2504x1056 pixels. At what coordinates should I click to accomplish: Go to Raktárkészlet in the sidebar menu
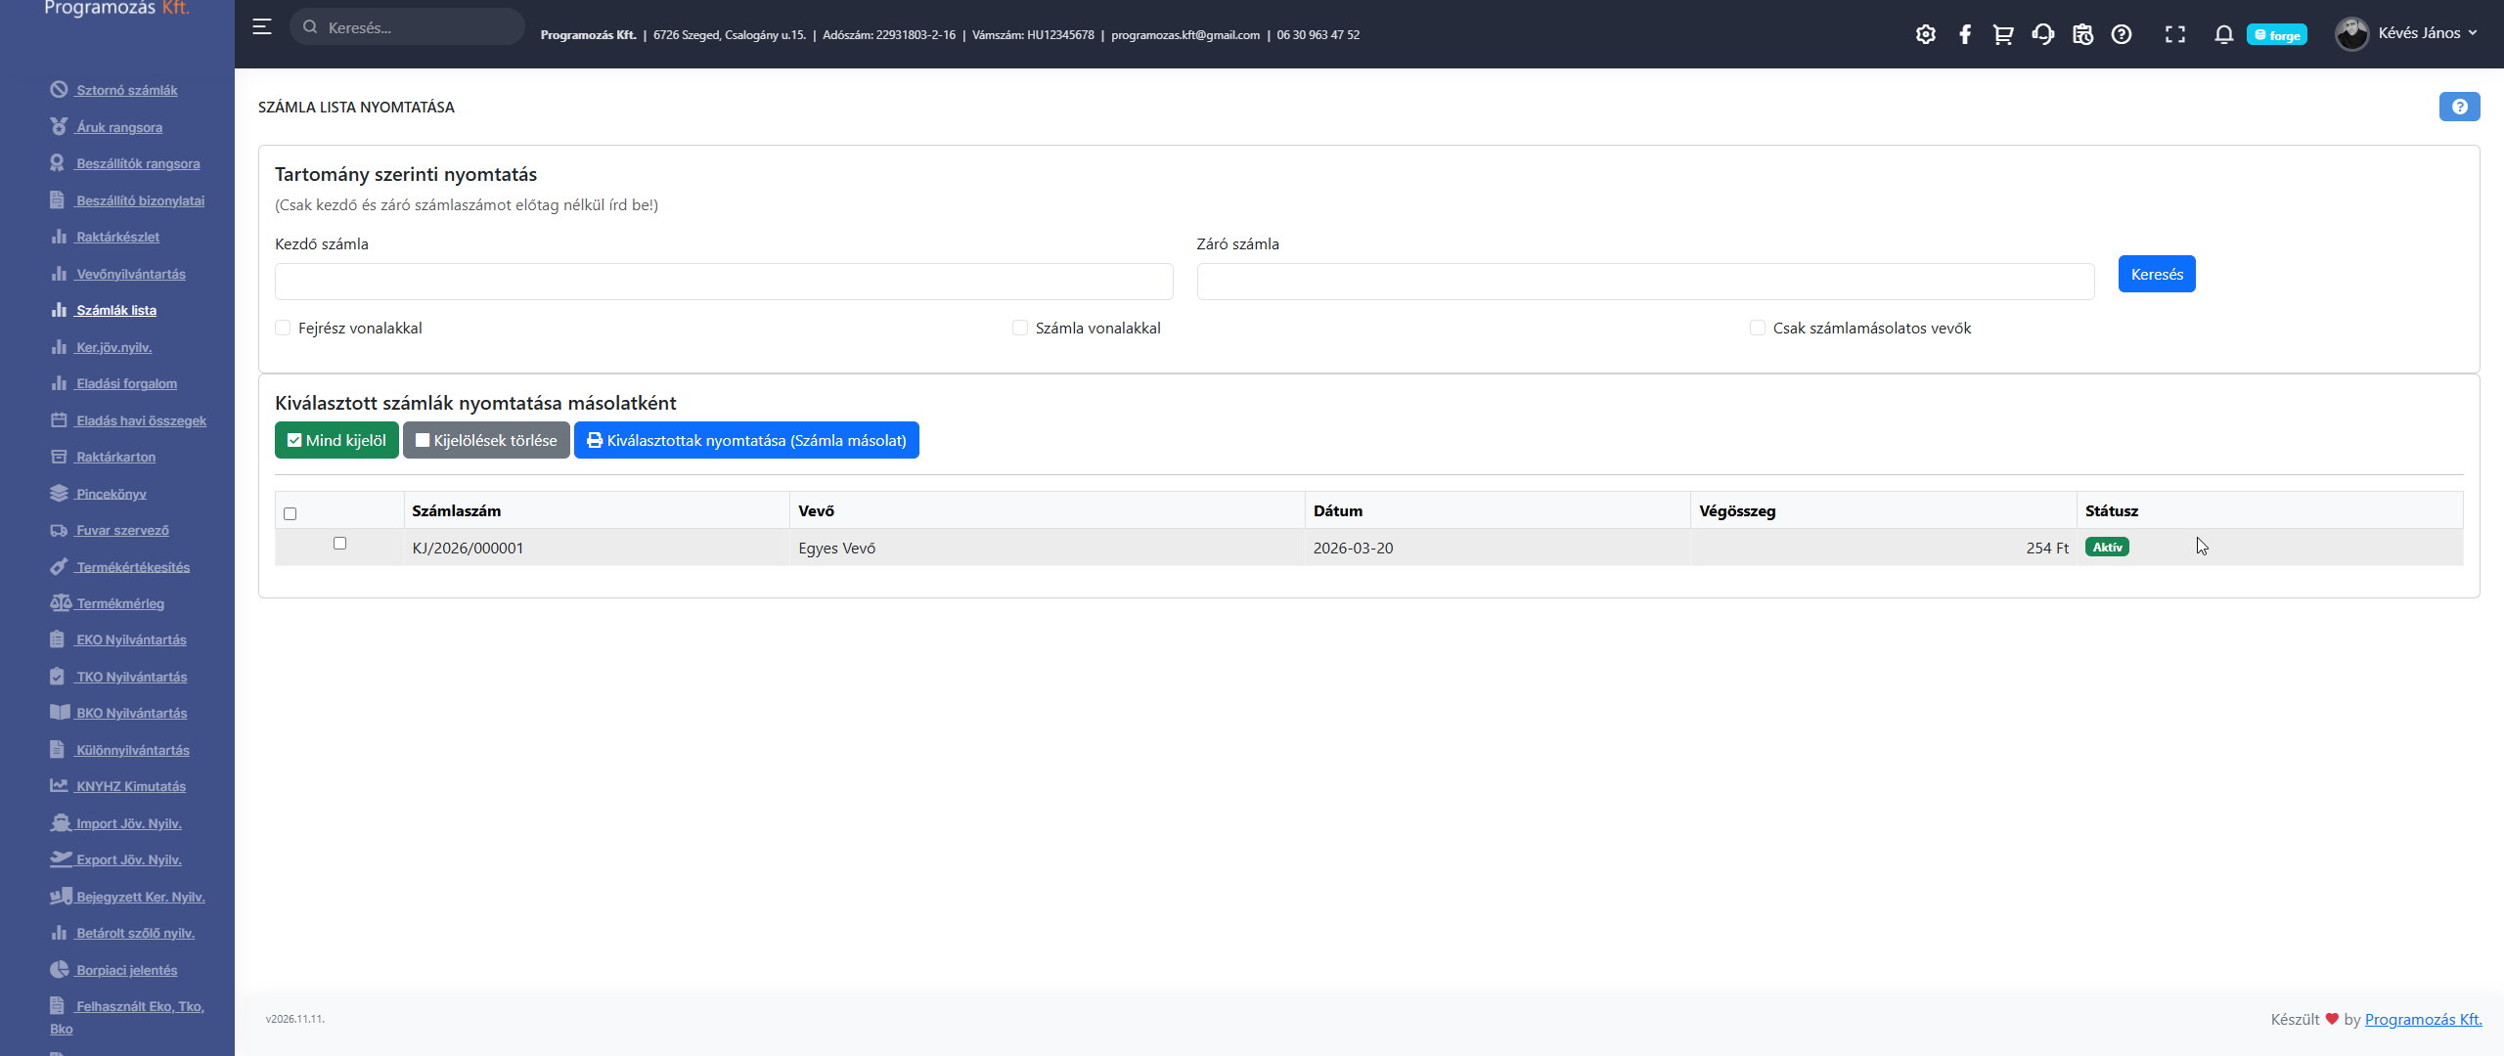coord(117,237)
